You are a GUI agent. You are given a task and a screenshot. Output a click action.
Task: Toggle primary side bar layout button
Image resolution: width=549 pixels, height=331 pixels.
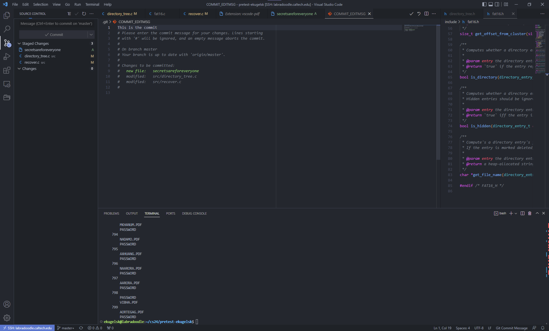click(x=484, y=4)
